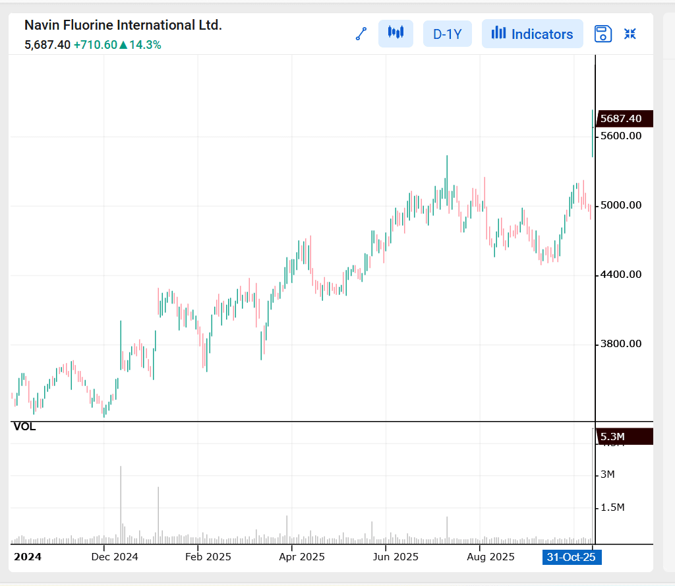Open the Indicators menu
The width and height of the screenshot is (675, 586).
(x=532, y=34)
